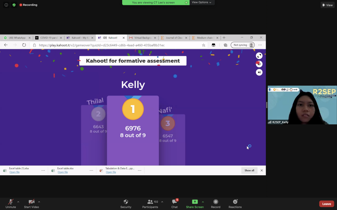Switch to the COVID-19 pandemic browser tab
This screenshot has width=337, height=210.
pyautogui.click(x=49, y=38)
